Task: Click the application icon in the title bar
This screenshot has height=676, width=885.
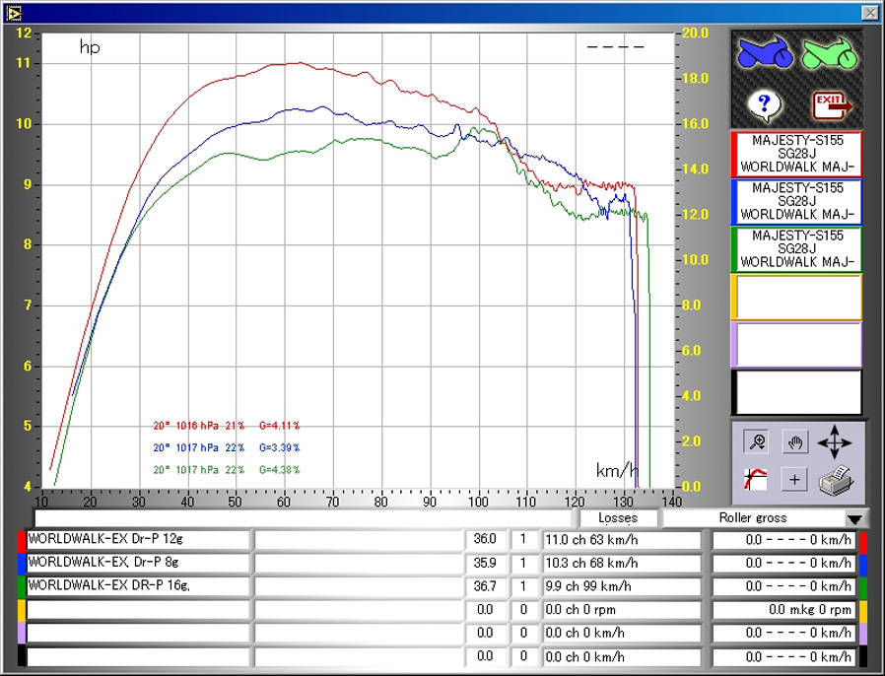Action: coord(14,12)
